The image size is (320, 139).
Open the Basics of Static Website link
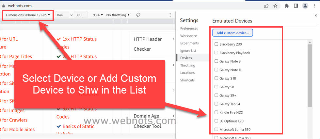tap(78, 126)
